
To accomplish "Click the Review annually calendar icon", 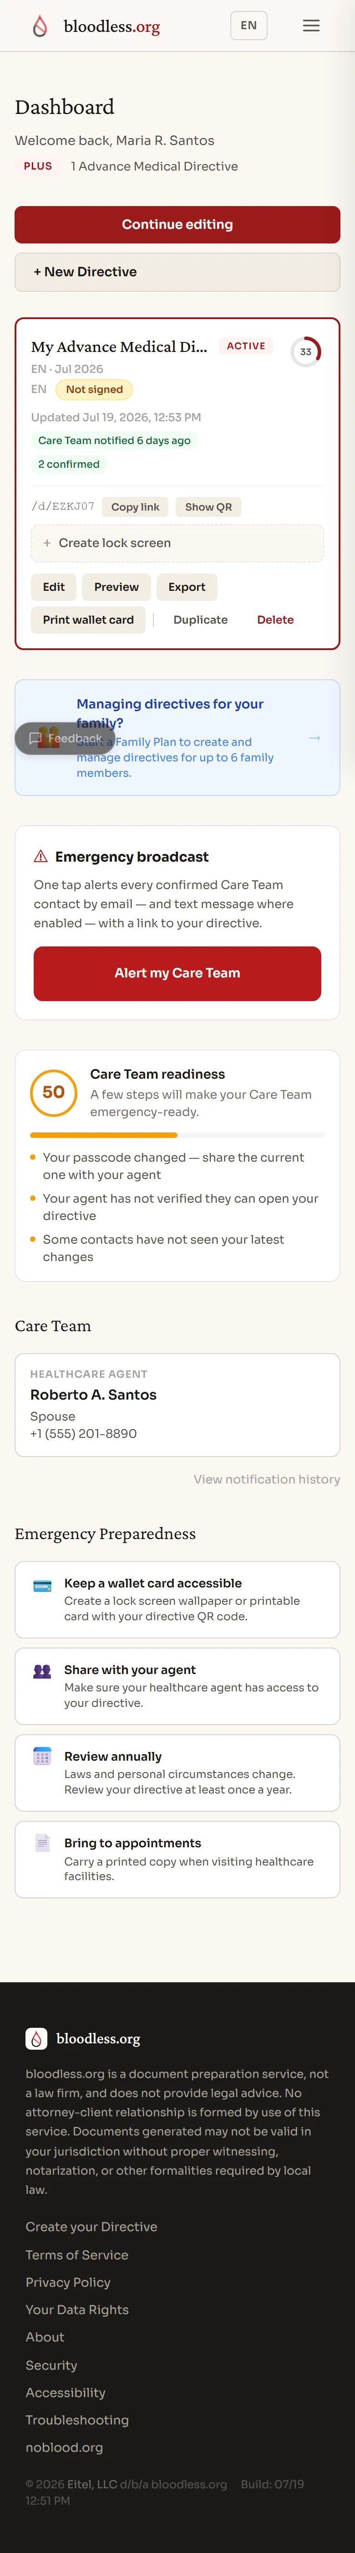I will pyautogui.click(x=42, y=1757).
